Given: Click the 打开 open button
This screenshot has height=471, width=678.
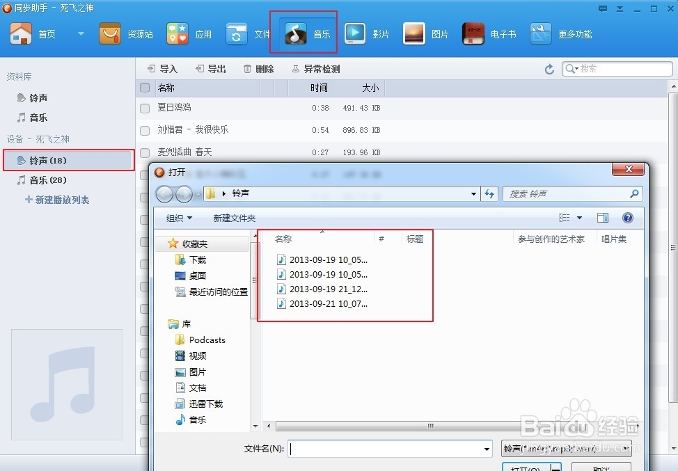Looking at the screenshot, I should point(531,468).
